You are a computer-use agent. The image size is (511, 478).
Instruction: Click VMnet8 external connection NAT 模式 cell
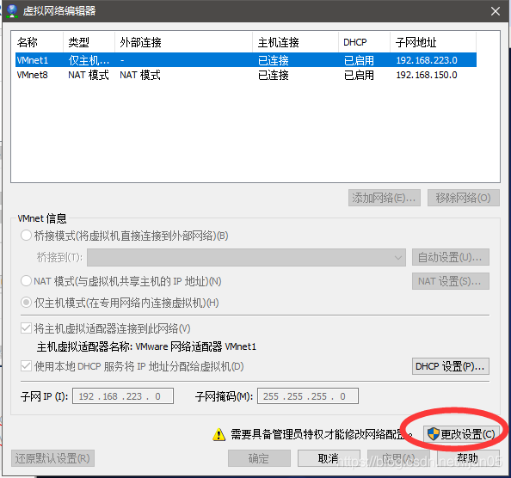[140, 75]
